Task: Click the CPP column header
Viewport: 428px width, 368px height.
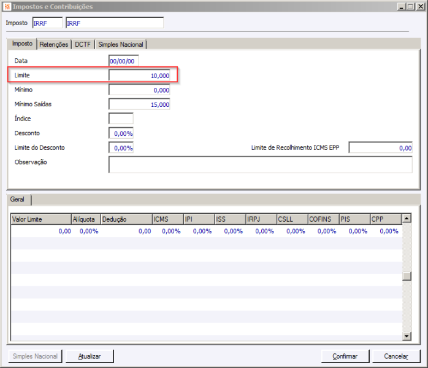Action: coord(386,219)
